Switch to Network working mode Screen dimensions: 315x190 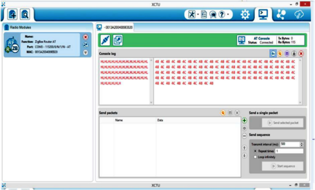click(281, 14)
